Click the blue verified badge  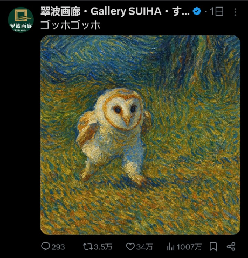197,11
